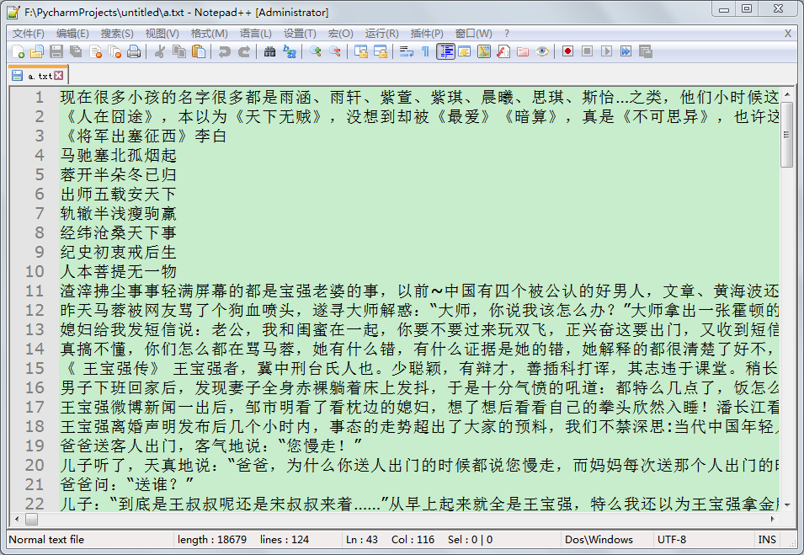Open the 语言(L) menu
804x555 pixels.
tap(255, 34)
